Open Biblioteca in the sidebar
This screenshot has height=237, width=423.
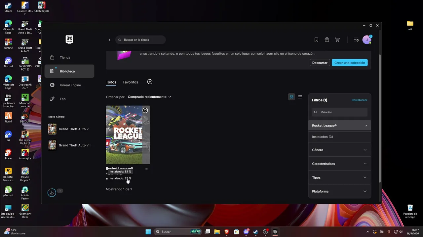click(x=69, y=71)
